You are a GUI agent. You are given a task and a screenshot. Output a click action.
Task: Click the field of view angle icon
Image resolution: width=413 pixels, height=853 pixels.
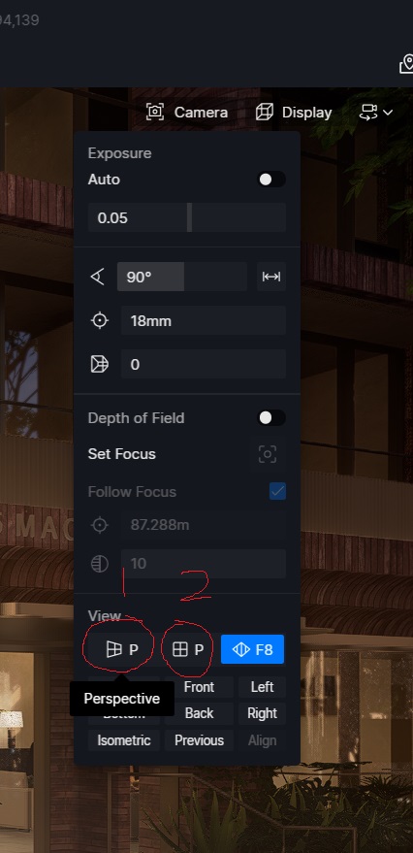tap(98, 277)
